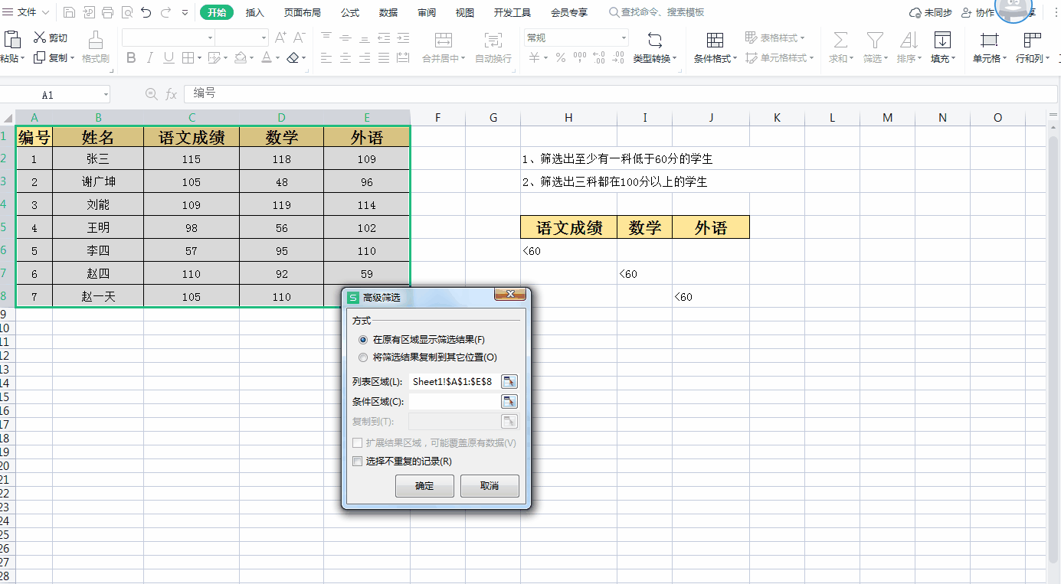This screenshot has width=1061, height=584.
Task: Apply percent style number format
Action: pyautogui.click(x=561, y=57)
